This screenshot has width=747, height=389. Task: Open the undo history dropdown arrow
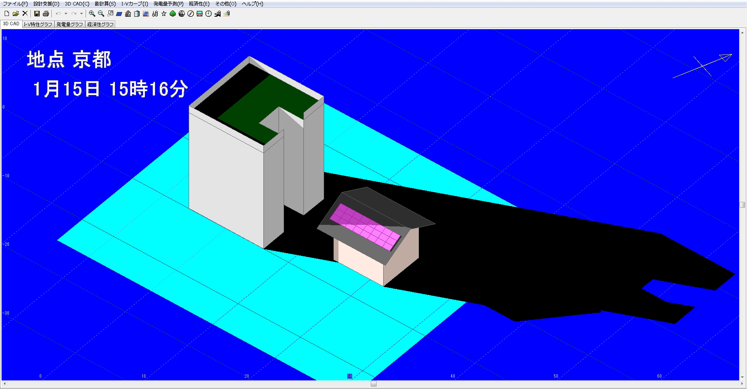click(66, 14)
